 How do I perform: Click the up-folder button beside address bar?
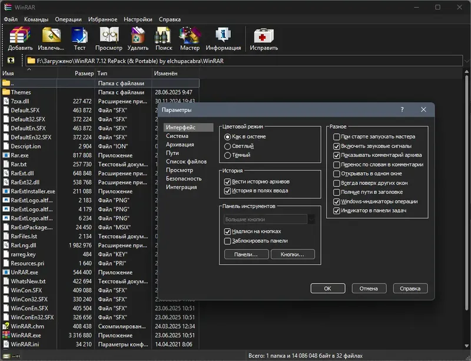(11, 61)
